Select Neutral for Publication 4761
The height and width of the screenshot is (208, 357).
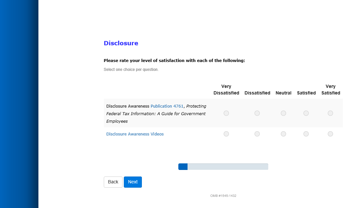tap(283, 113)
